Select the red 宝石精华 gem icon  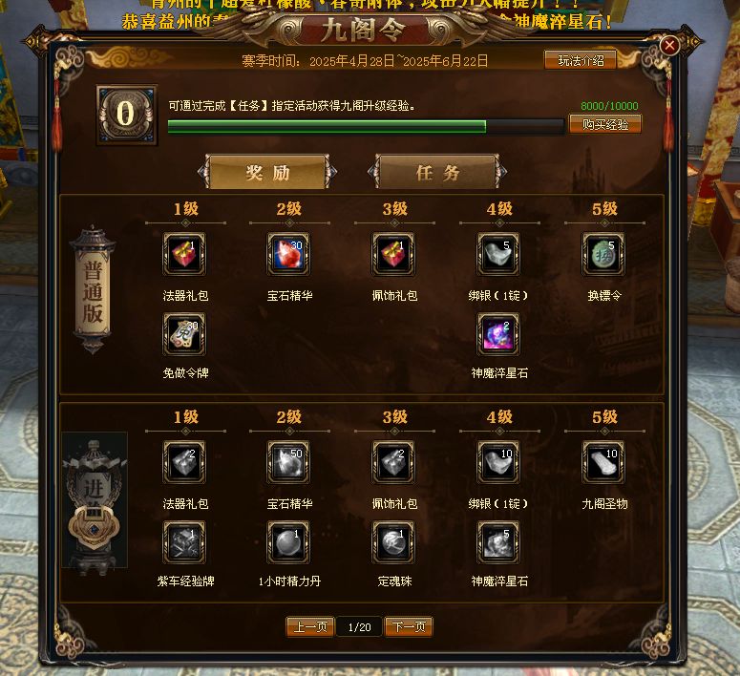point(288,254)
